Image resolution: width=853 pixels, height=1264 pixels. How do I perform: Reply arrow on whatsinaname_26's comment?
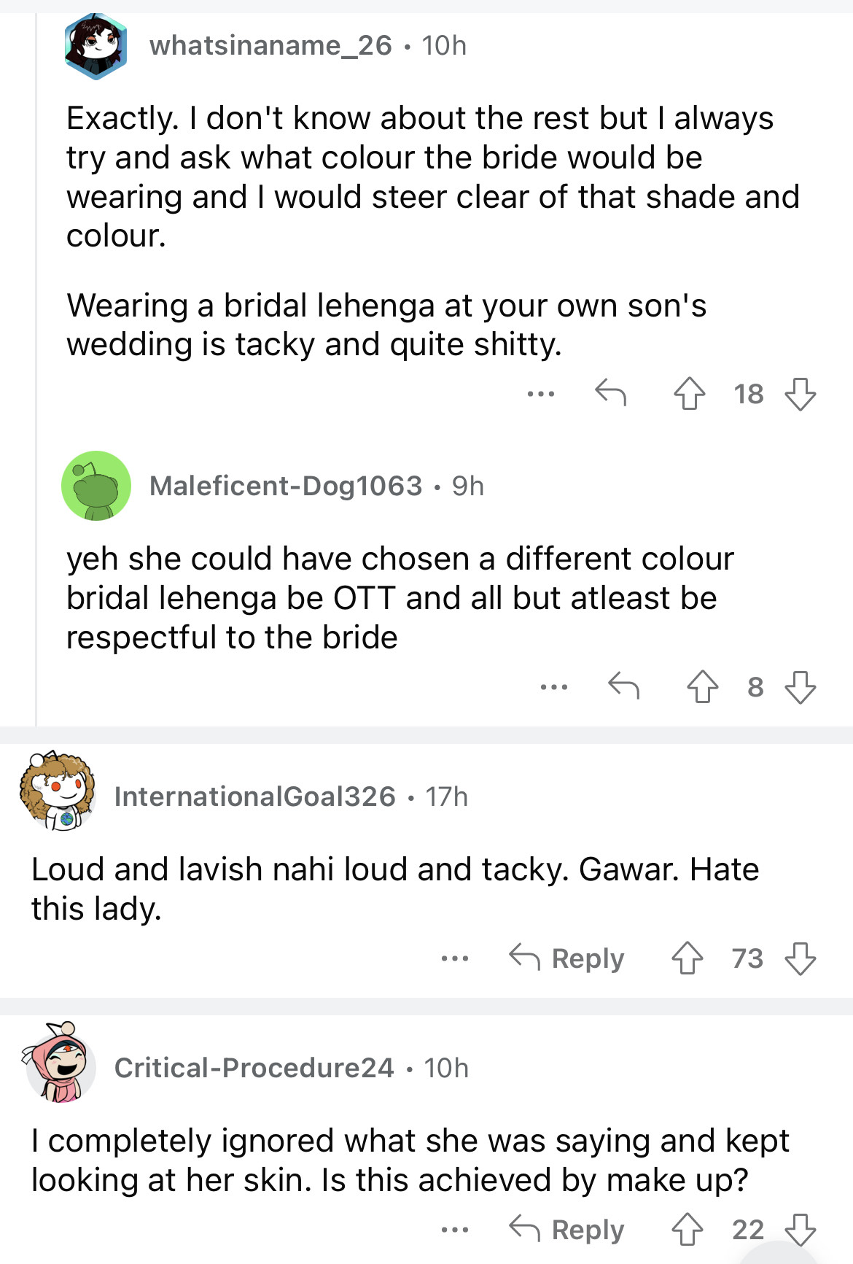(610, 393)
